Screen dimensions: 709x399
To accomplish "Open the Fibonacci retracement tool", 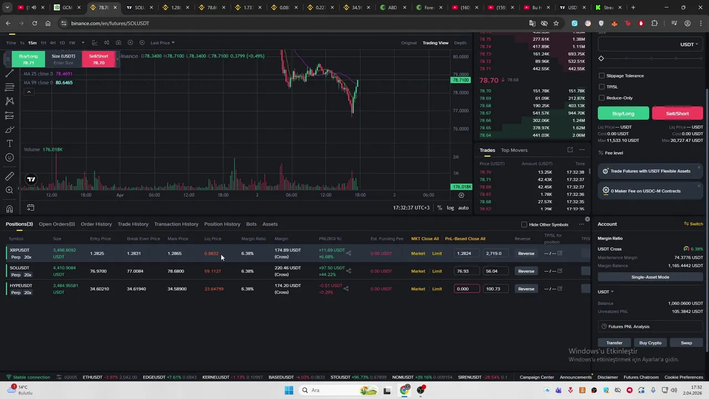I will click(9, 87).
